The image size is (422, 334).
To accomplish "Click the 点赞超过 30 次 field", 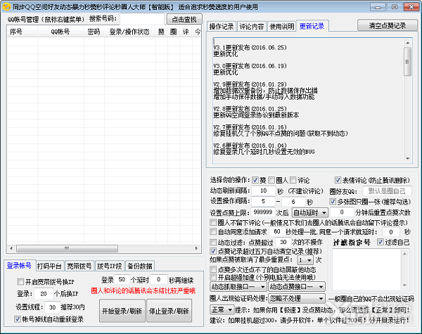I will (283, 242).
